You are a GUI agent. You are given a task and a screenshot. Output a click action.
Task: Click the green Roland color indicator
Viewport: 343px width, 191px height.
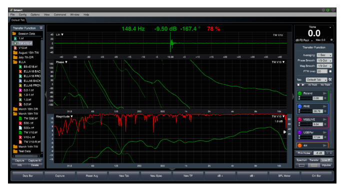[x=299, y=93]
